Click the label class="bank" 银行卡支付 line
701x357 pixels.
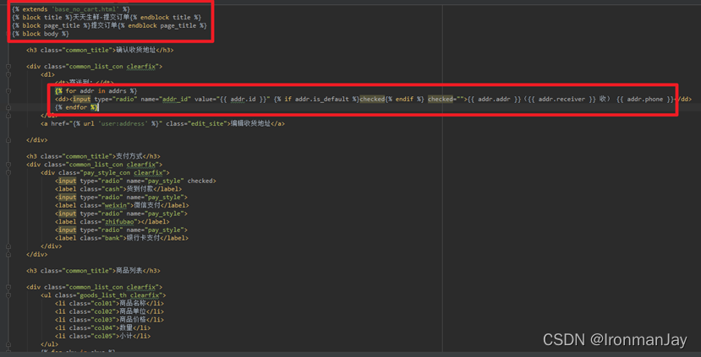pyautogui.click(x=122, y=238)
